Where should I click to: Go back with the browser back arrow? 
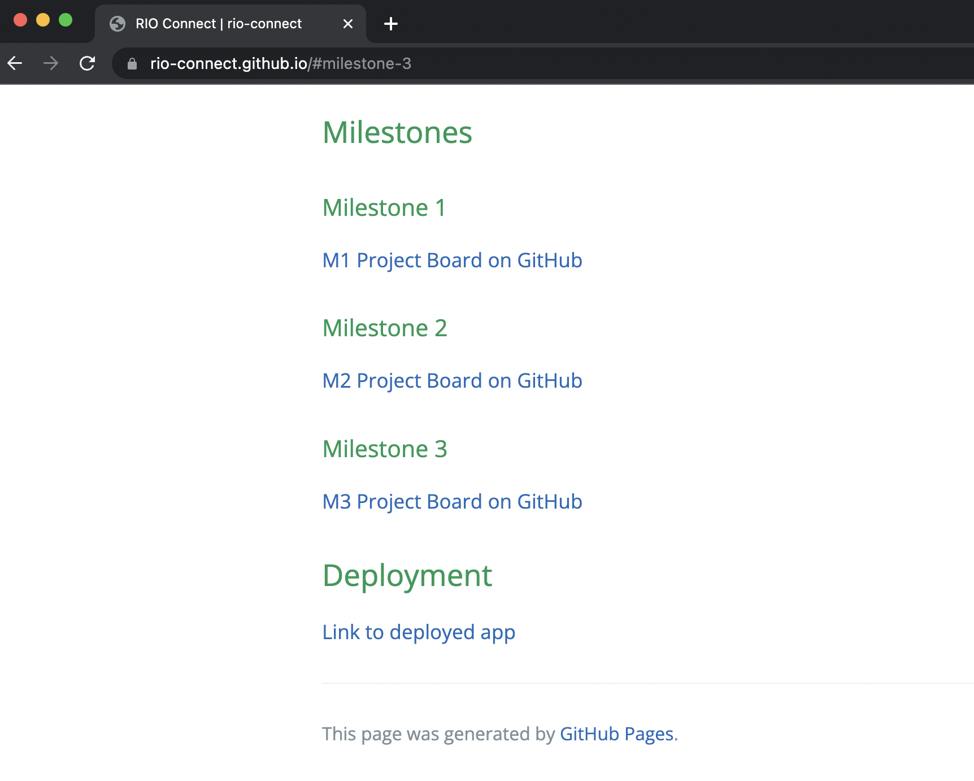click(15, 63)
